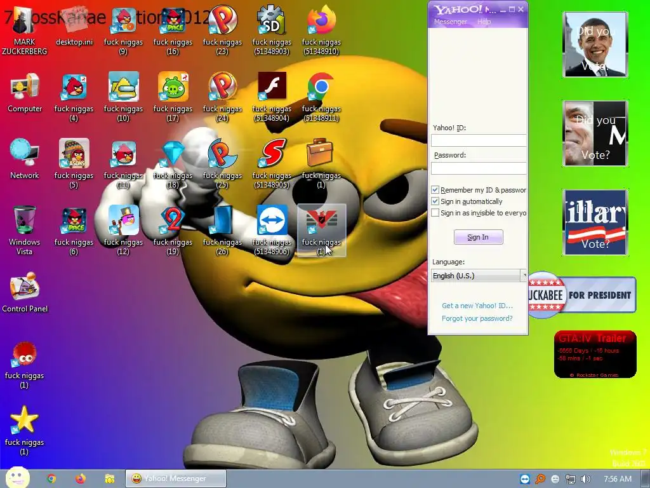Open the Start menu orb
This screenshot has height=488, width=650.
point(17,478)
